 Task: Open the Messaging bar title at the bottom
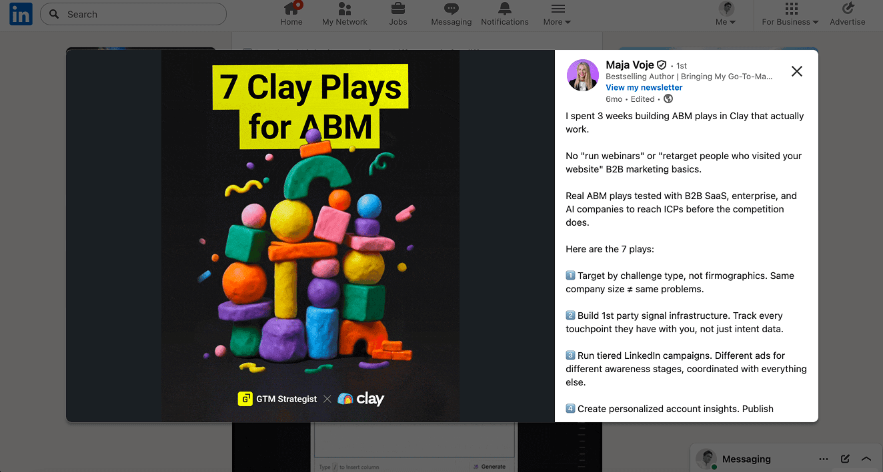746,459
